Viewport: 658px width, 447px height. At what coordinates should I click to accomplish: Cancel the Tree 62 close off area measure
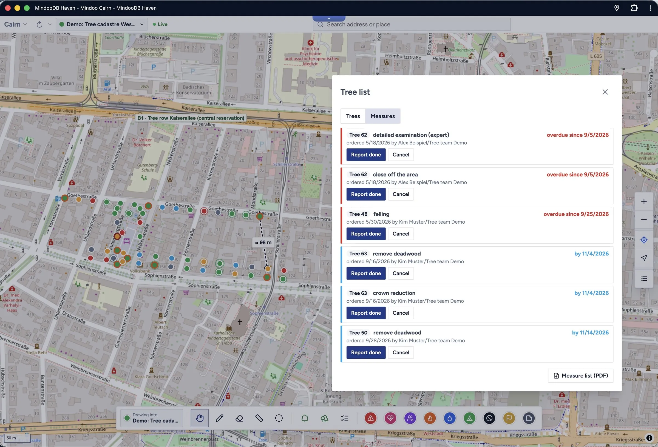coord(401,194)
